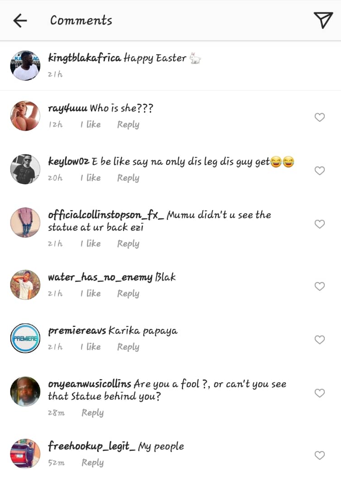Viewport: 341px width, 488px height.
Task: Like water_has_no_enemy's comment
Action: click(x=320, y=286)
